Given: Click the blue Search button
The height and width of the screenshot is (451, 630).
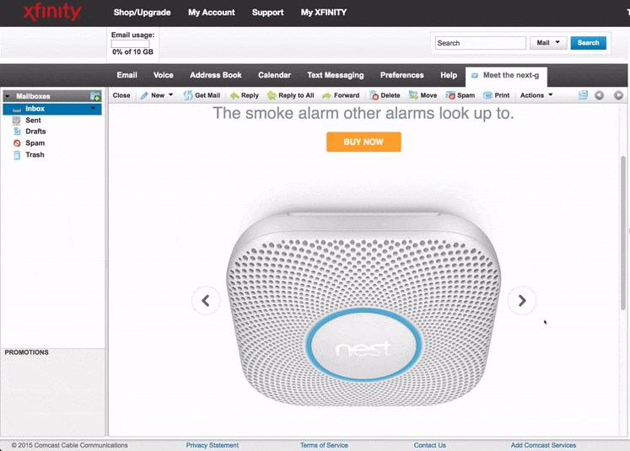Looking at the screenshot, I should coord(588,42).
